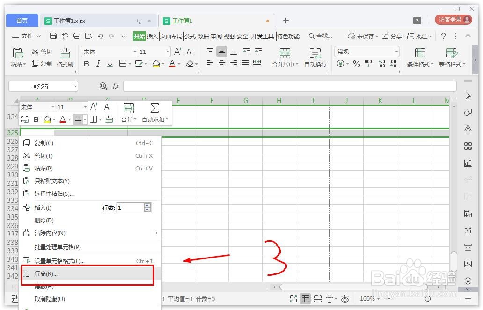Open the ribbon font size dropdown (11)
Image resolution: width=483 pixels, height=310 pixels.
[168, 52]
